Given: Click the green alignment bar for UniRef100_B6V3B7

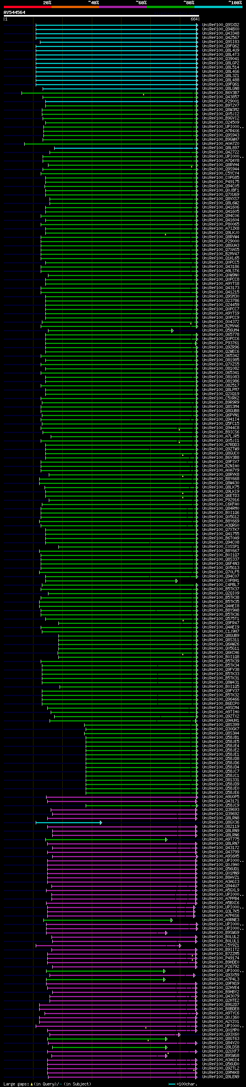Looking at the screenshot, I should coord(109,93).
